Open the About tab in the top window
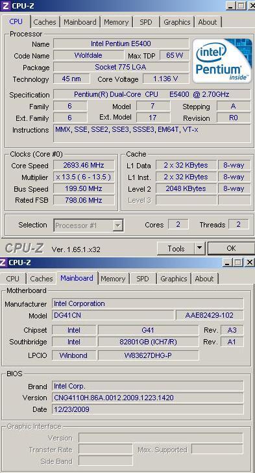This screenshot has height=473, width=255. click(208, 22)
